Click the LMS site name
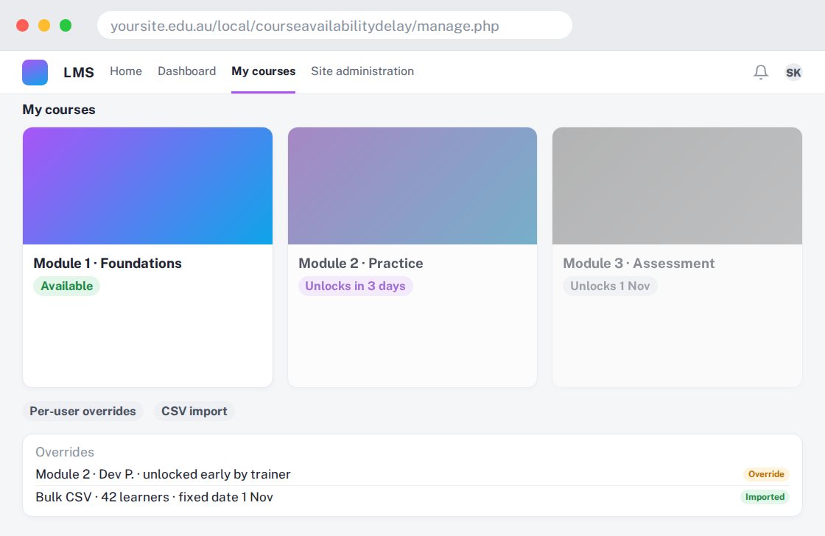 click(79, 72)
